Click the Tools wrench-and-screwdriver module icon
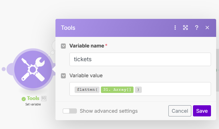Viewport: 219px width, 129px height. pyautogui.click(x=33, y=69)
